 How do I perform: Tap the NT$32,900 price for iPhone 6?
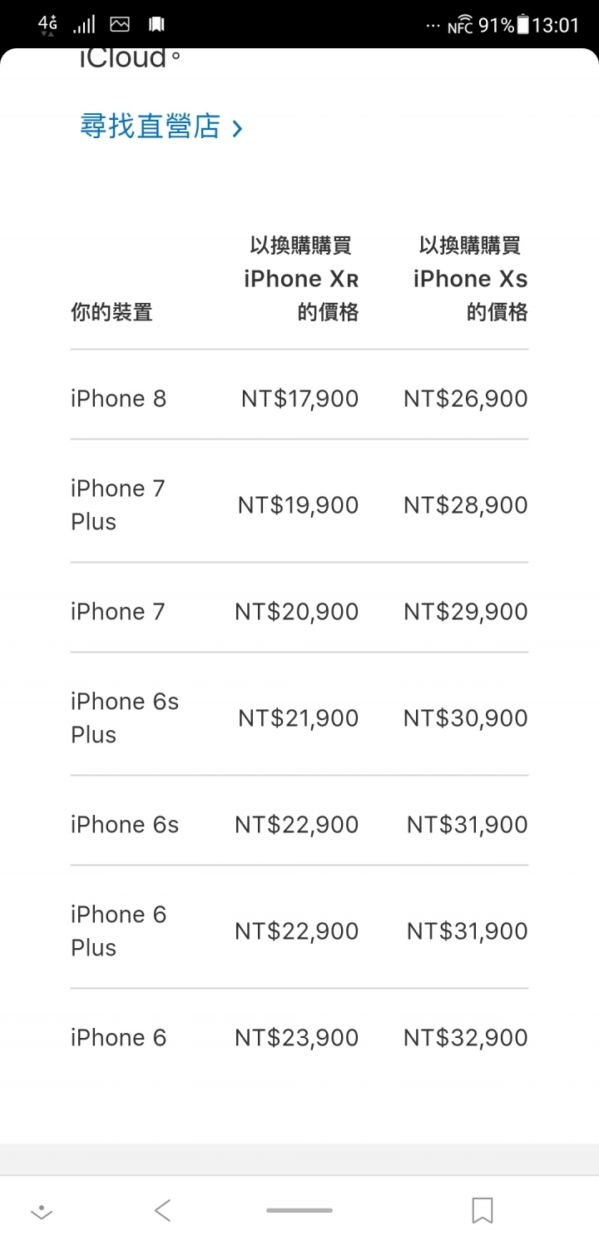coord(466,1038)
